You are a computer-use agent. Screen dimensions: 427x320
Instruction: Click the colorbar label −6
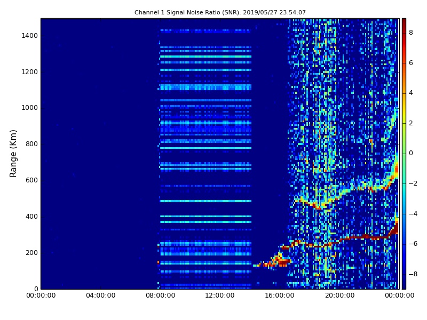pyautogui.click(x=413, y=244)
